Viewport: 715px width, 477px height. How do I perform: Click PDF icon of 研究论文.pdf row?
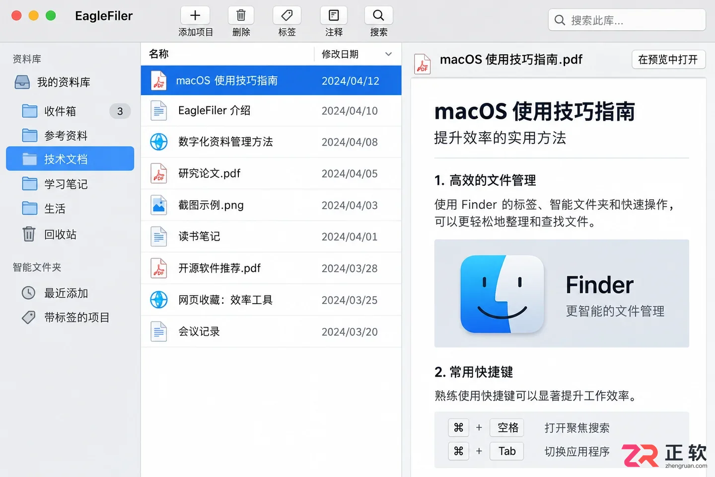[x=159, y=173]
